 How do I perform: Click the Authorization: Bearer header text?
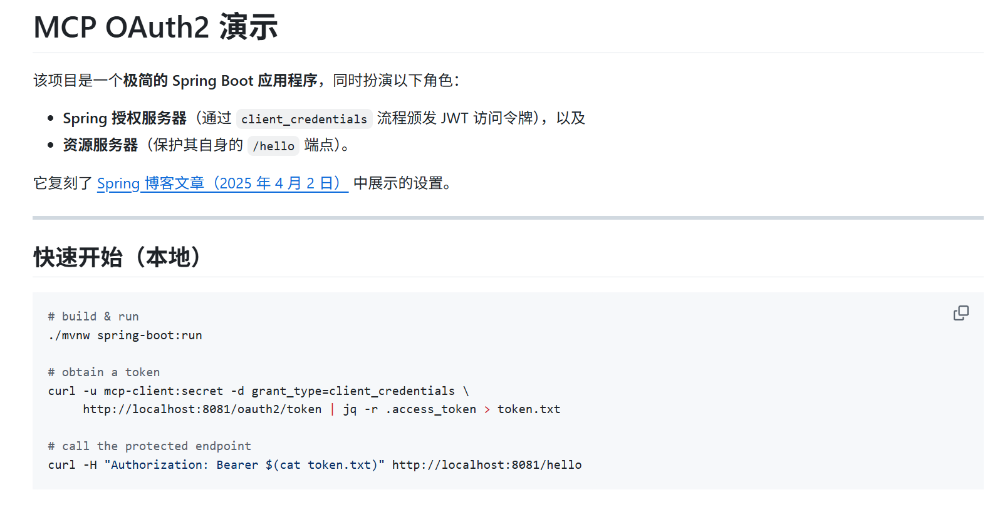click(185, 465)
